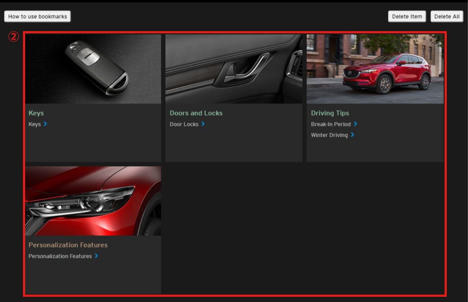
Task: Select the green 'Driving Tips' heading
Action: pos(330,113)
